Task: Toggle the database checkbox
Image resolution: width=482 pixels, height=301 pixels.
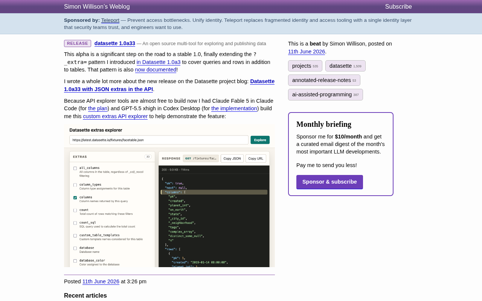Action: 75,248
